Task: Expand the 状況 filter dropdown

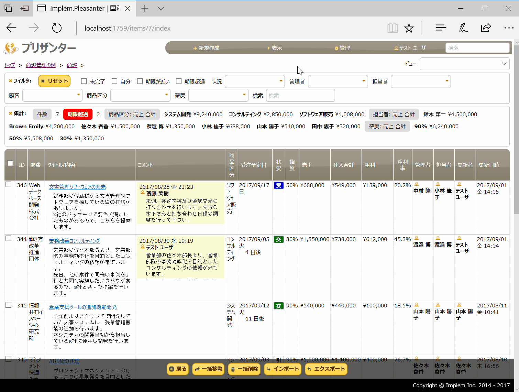Action: pyautogui.click(x=255, y=81)
